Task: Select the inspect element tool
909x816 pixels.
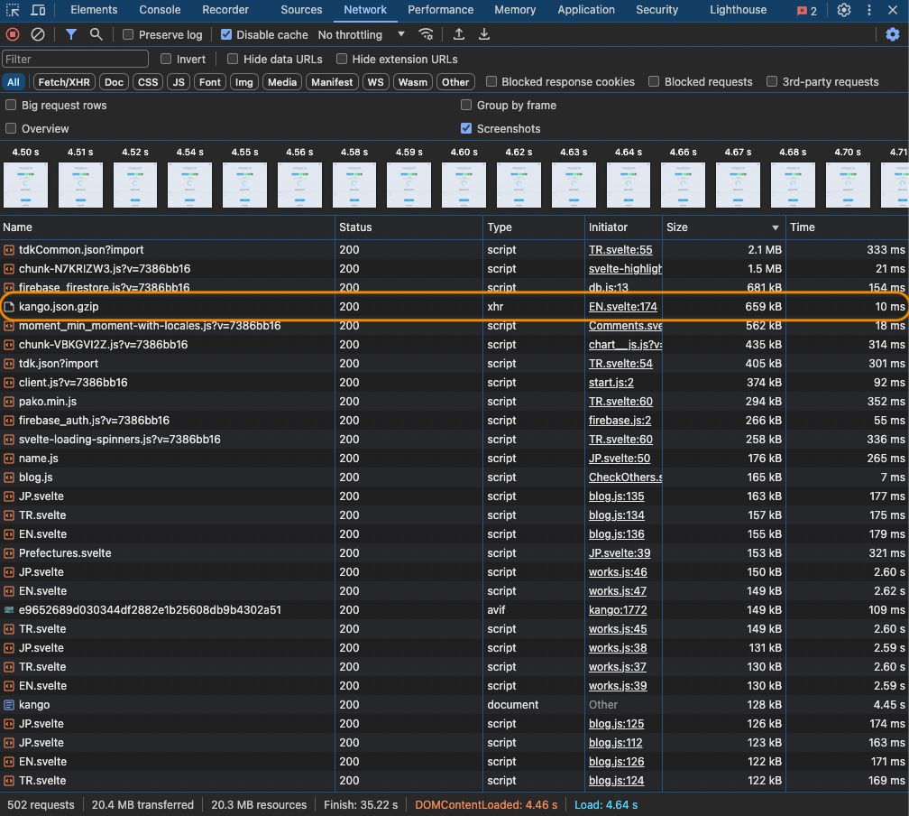Action: pyautogui.click(x=13, y=10)
